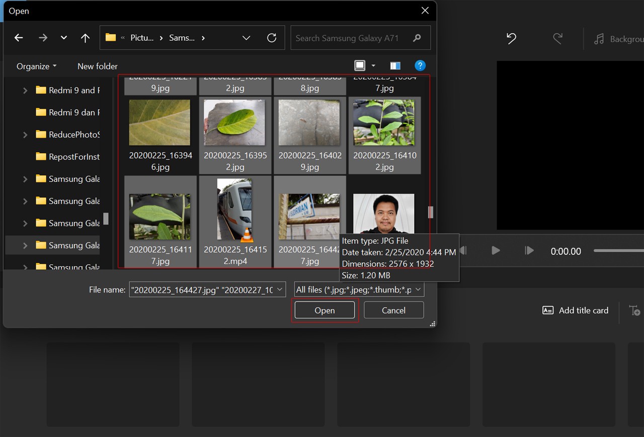The height and width of the screenshot is (437, 644).
Task: Play the video preview
Action: tap(495, 250)
